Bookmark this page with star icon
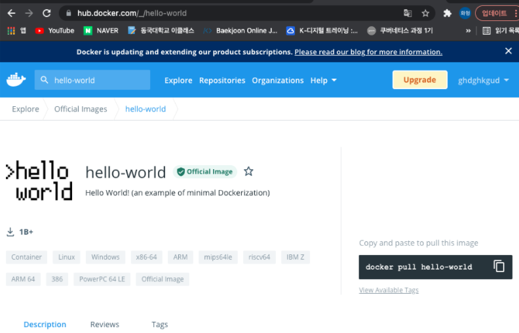Screen dimensions: 519x333 [x=425, y=13]
